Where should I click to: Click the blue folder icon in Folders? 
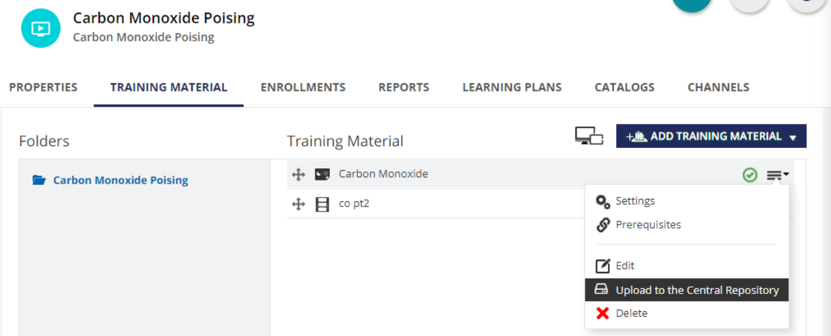pos(39,180)
